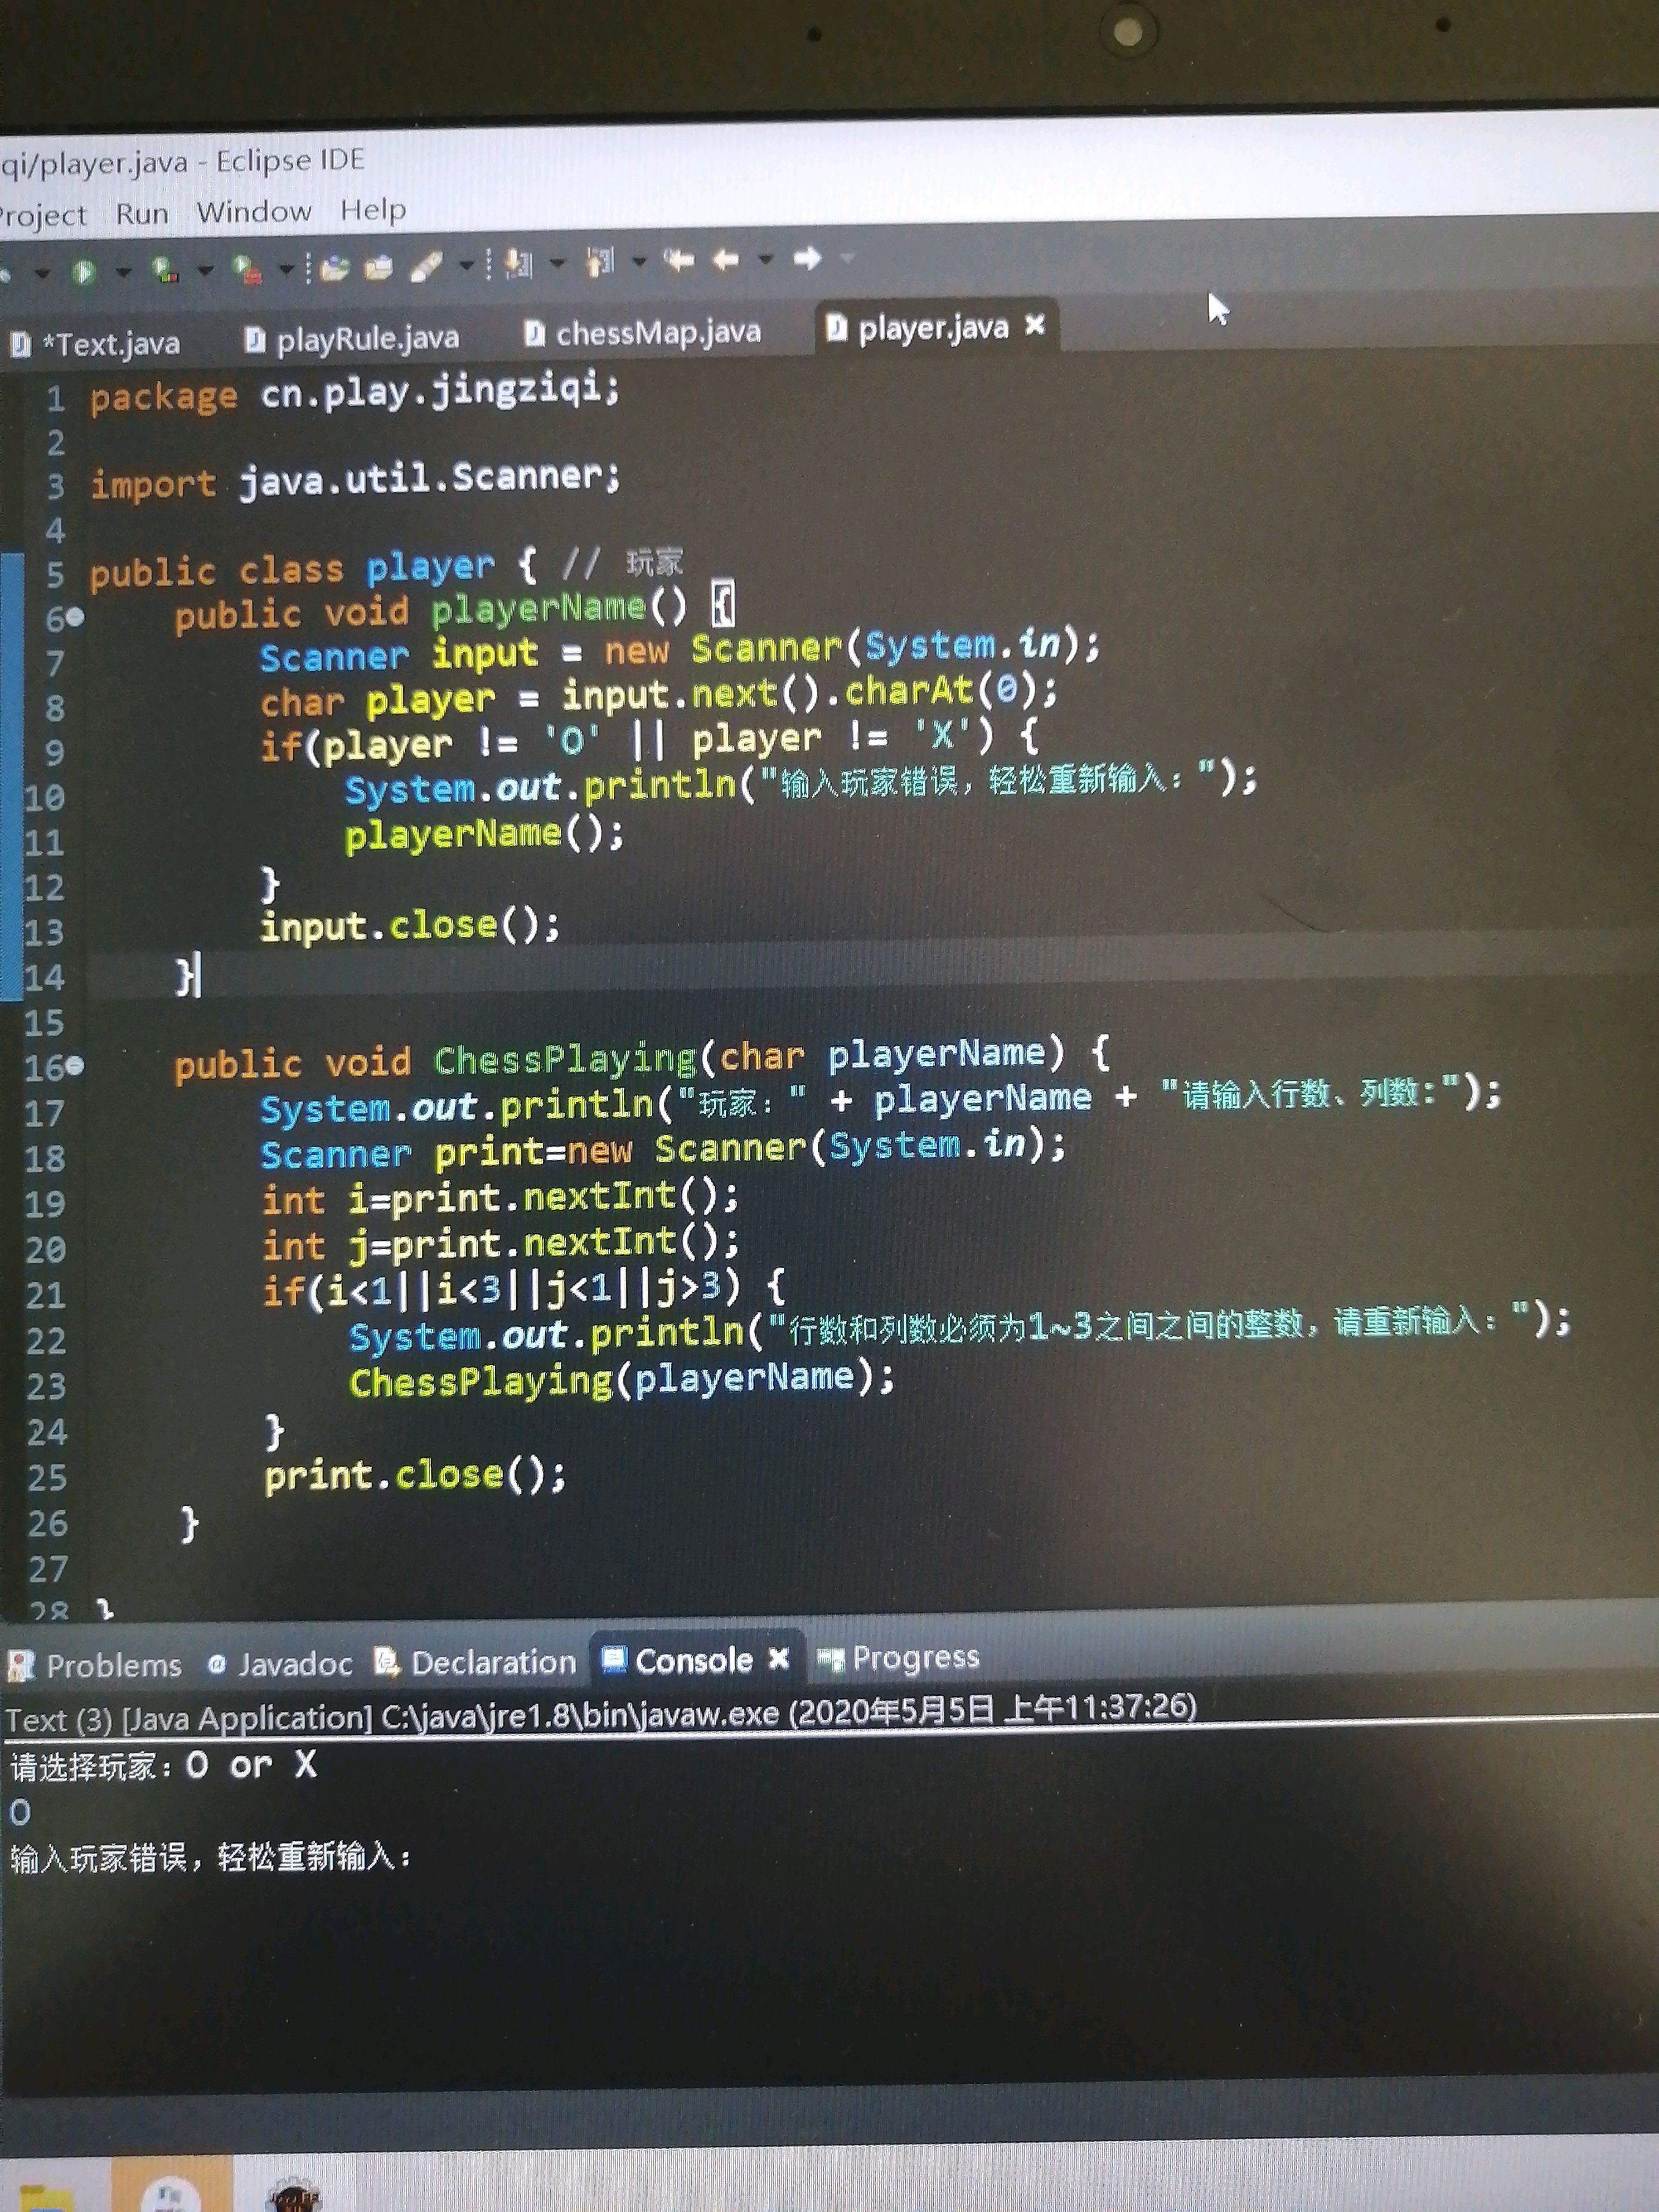Screen dimensions: 1659x2212
Task: Click line number 9 in the gutter
Action: click(x=54, y=753)
